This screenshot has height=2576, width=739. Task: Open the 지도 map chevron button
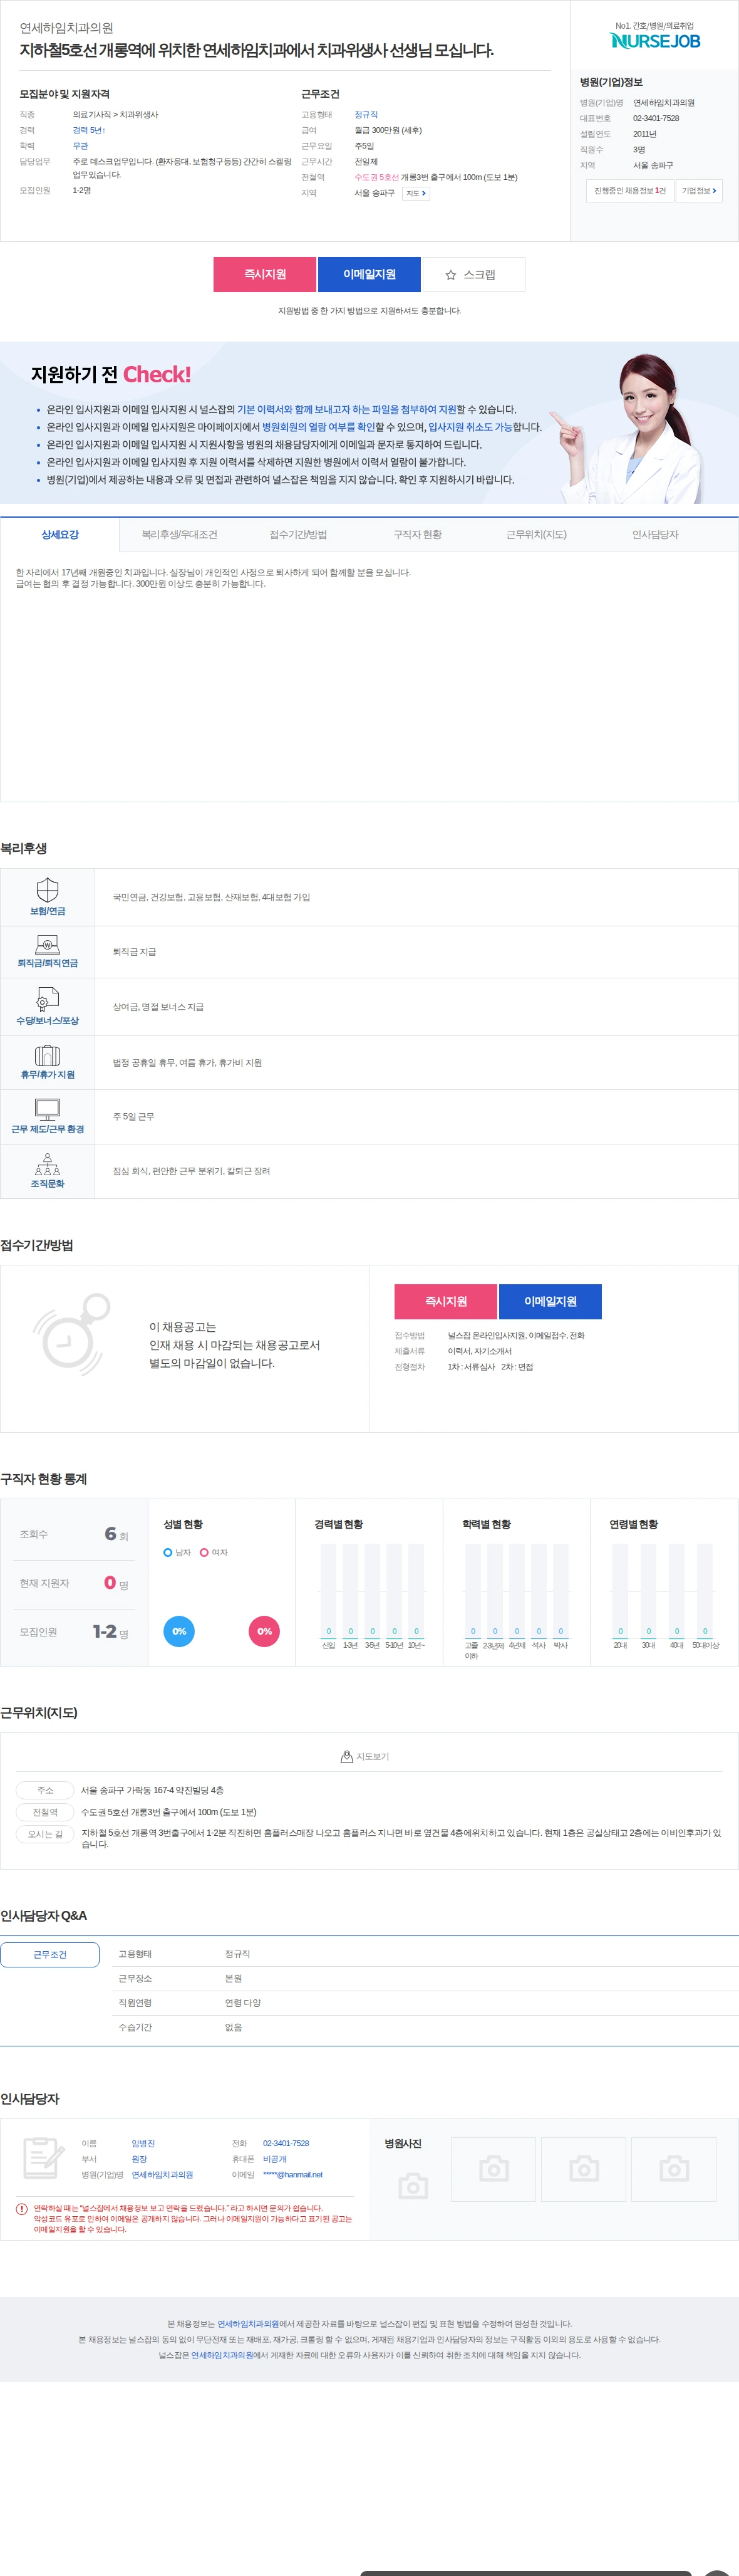coord(415,193)
